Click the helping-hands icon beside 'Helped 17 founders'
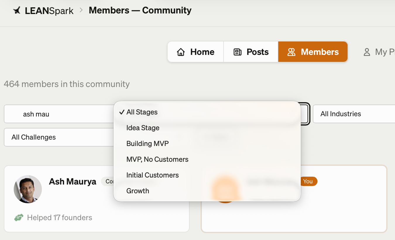 [x=19, y=217]
